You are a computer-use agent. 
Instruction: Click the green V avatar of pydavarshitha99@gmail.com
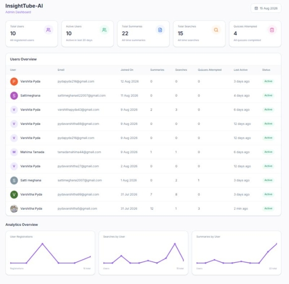click(14, 194)
